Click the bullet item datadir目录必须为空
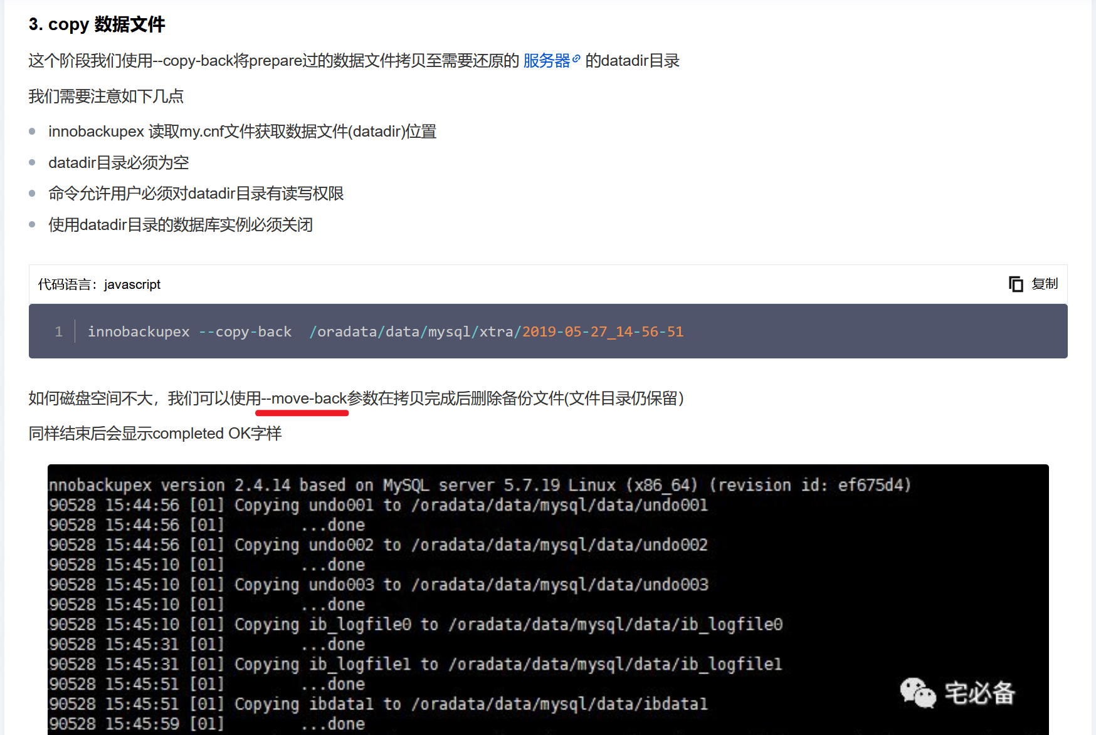Image resolution: width=1096 pixels, height=735 pixels. tap(119, 163)
